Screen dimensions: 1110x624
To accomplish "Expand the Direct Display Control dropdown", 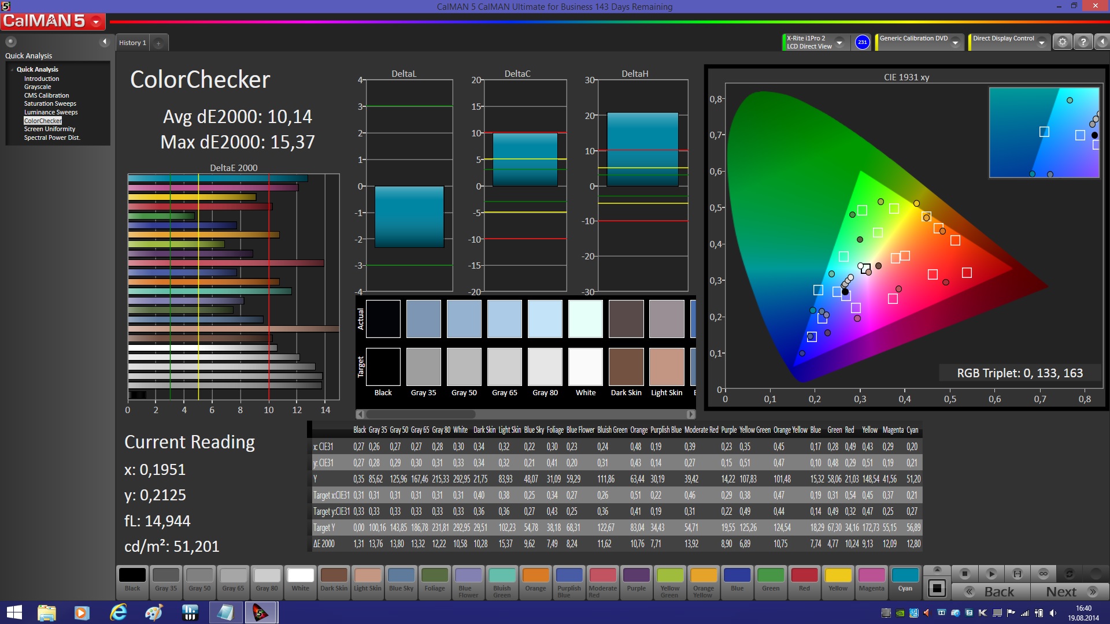I will pyautogui.click(x=1041, y=42).
